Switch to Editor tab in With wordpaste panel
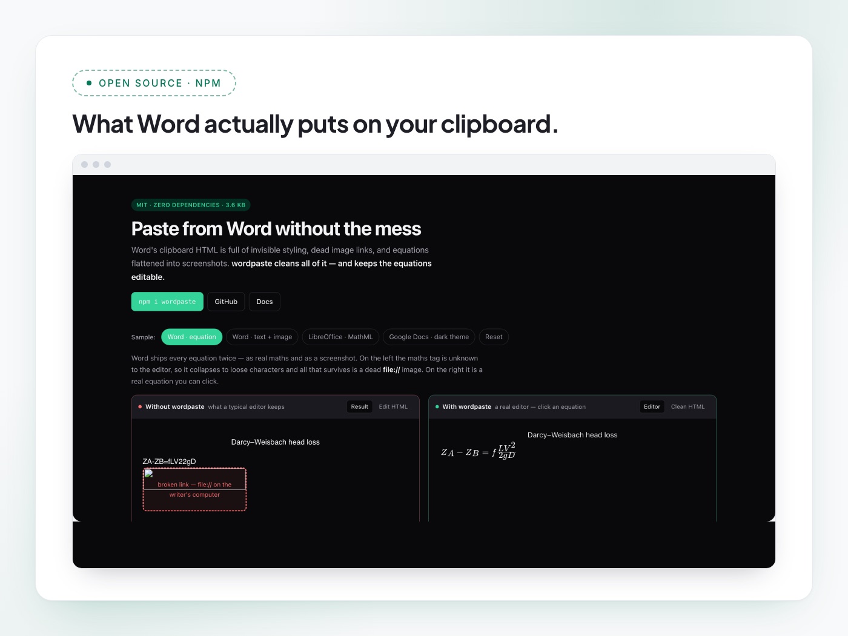The height and width of the screenshot is (636, 848). [x=652, y=406]
